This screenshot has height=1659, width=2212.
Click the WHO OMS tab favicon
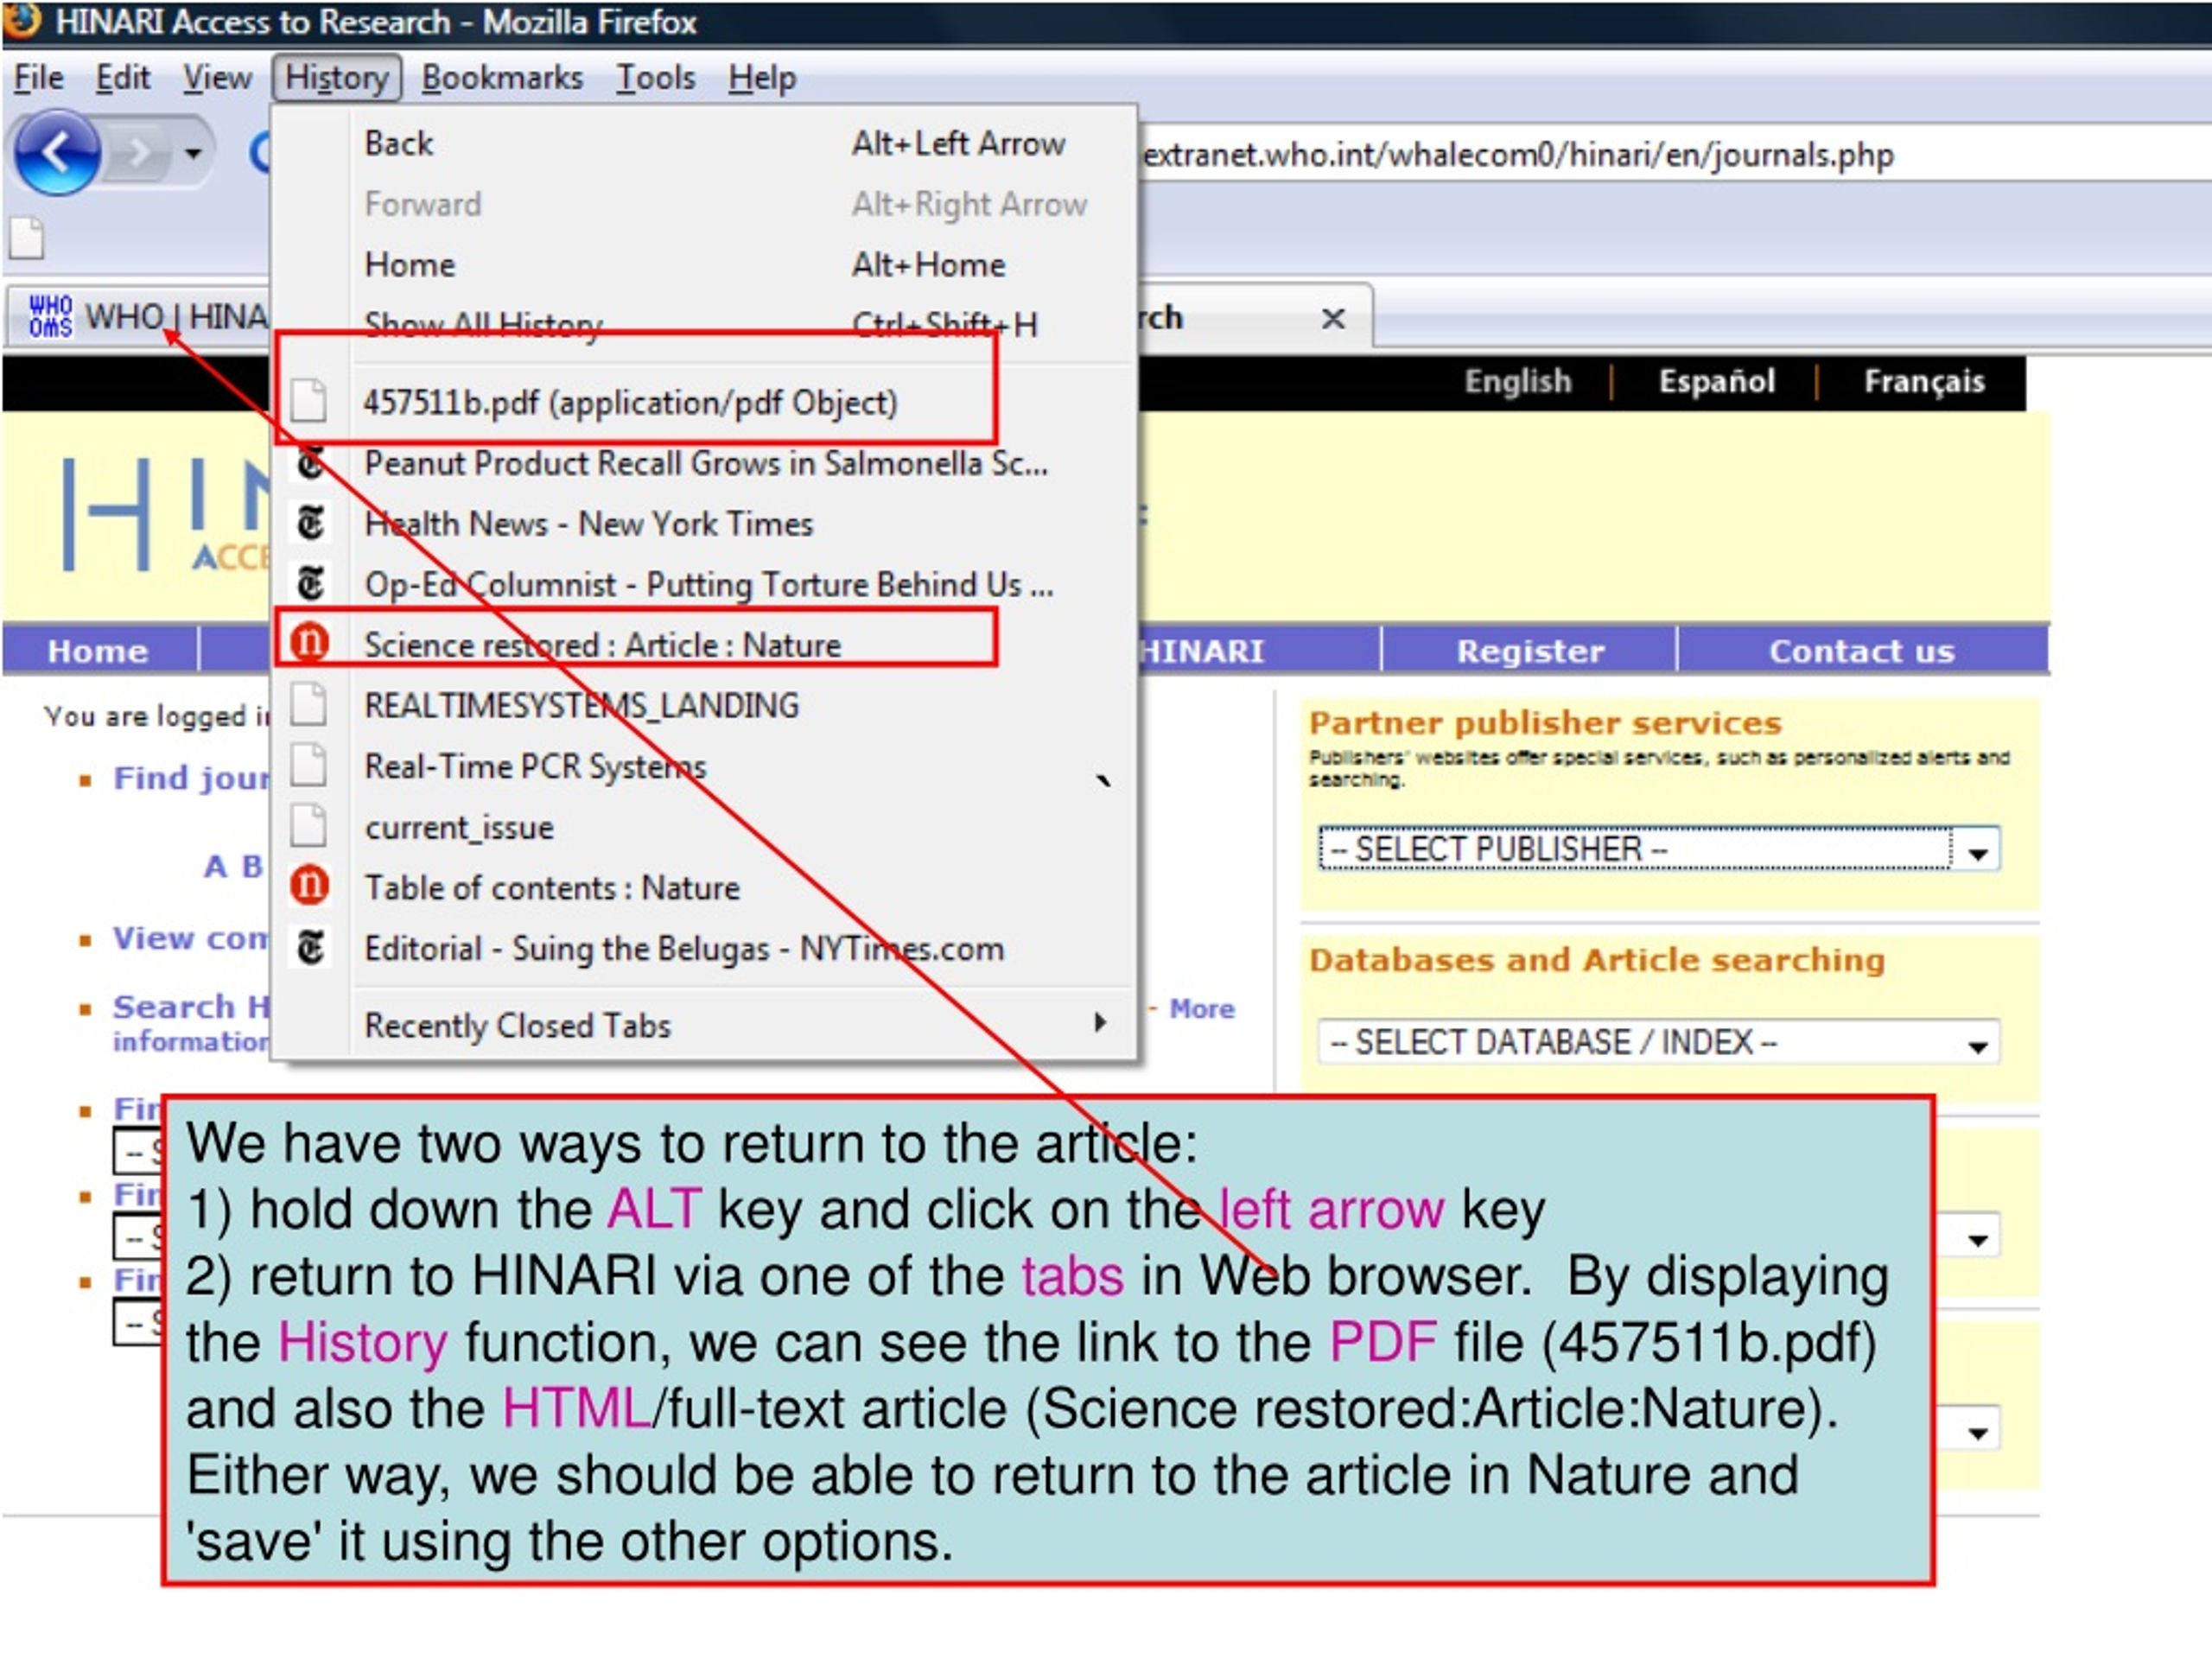[50, 316]
